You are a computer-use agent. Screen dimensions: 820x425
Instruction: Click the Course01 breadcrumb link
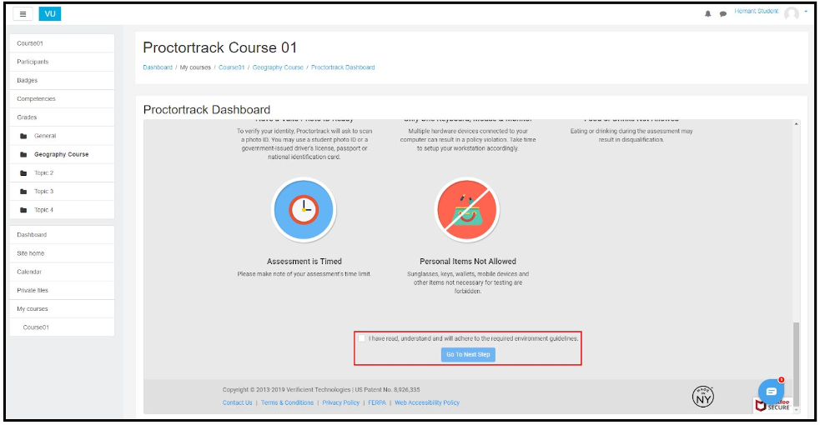tap(231, 67)
